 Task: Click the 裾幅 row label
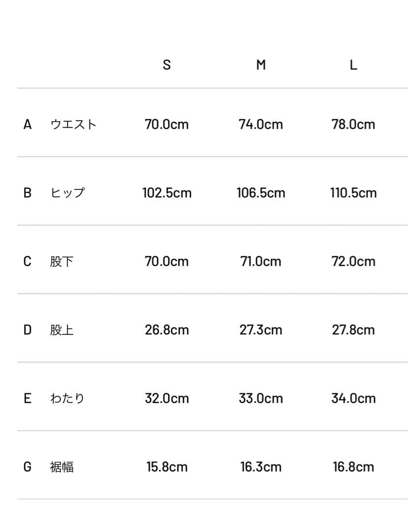pos(62,466)
